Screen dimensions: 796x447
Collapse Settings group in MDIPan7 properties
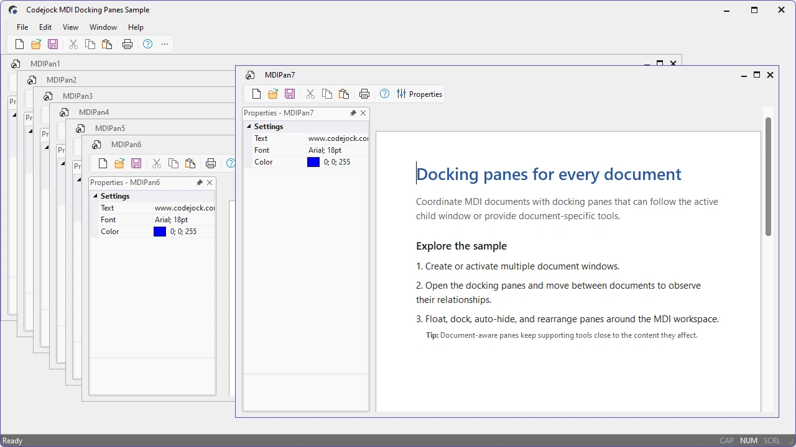pos(249,127)
